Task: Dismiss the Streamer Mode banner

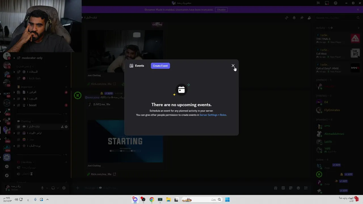Action: [358, 10]
